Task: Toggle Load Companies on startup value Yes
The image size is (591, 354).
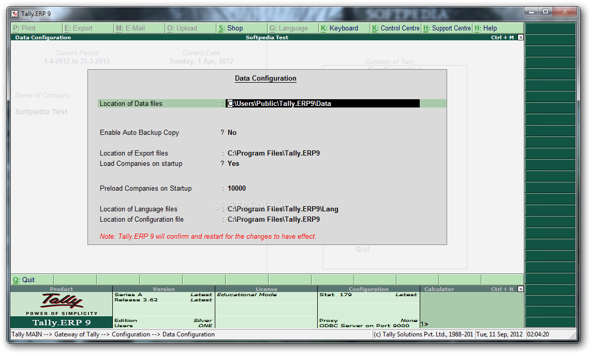Action: (x=233, y=164)
